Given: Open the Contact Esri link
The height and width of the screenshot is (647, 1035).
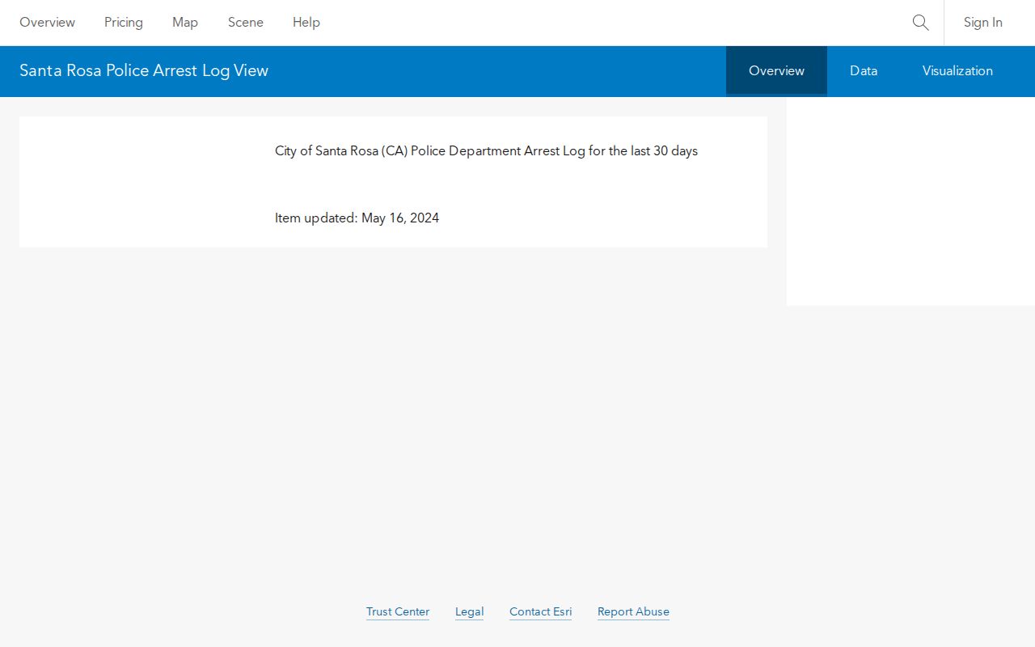Looking at the screenshot, I should [540, 612].
